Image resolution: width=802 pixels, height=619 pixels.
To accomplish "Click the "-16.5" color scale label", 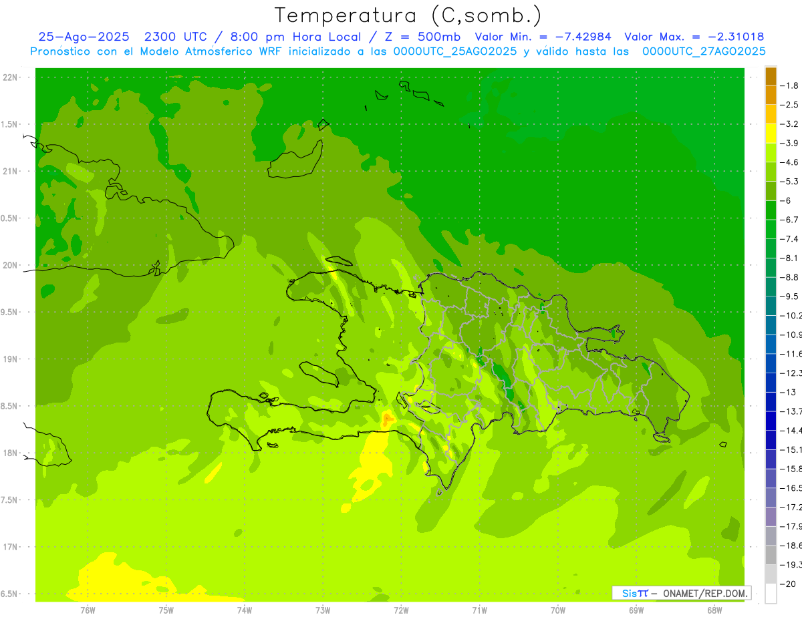I will tap(791, 488).
